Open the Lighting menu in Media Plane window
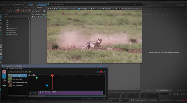The width and height of the screenshot is (187, 103). click(x=59, y=7)
